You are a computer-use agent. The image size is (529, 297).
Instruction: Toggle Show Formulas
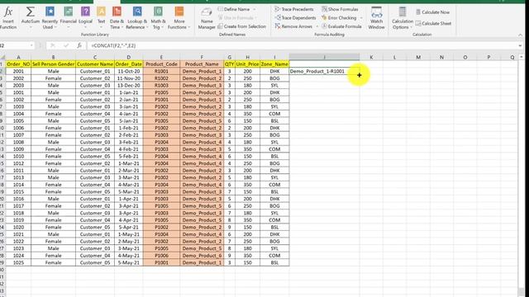(x=340, y=9)
